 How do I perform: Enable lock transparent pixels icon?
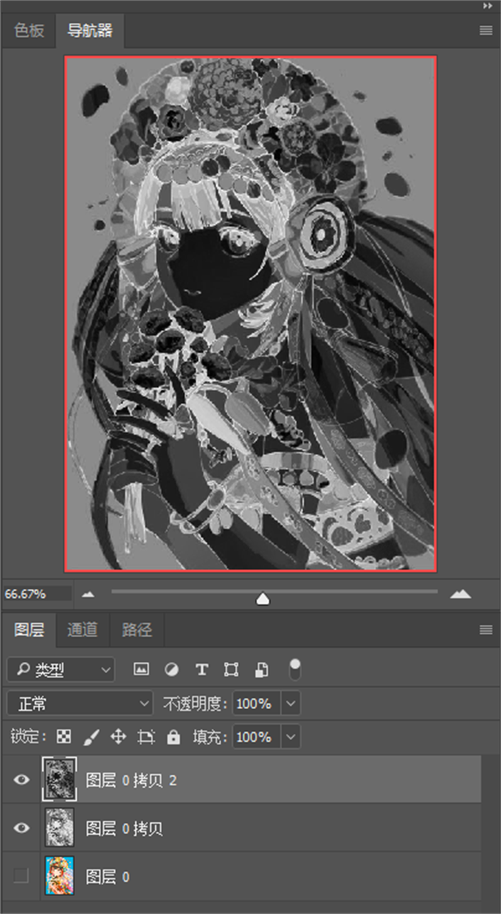tap(64, 737)
